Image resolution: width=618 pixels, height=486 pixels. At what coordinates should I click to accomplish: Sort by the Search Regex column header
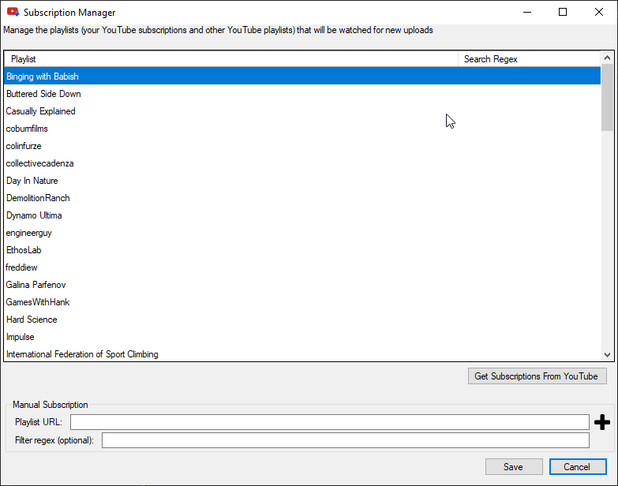(530, 59)
